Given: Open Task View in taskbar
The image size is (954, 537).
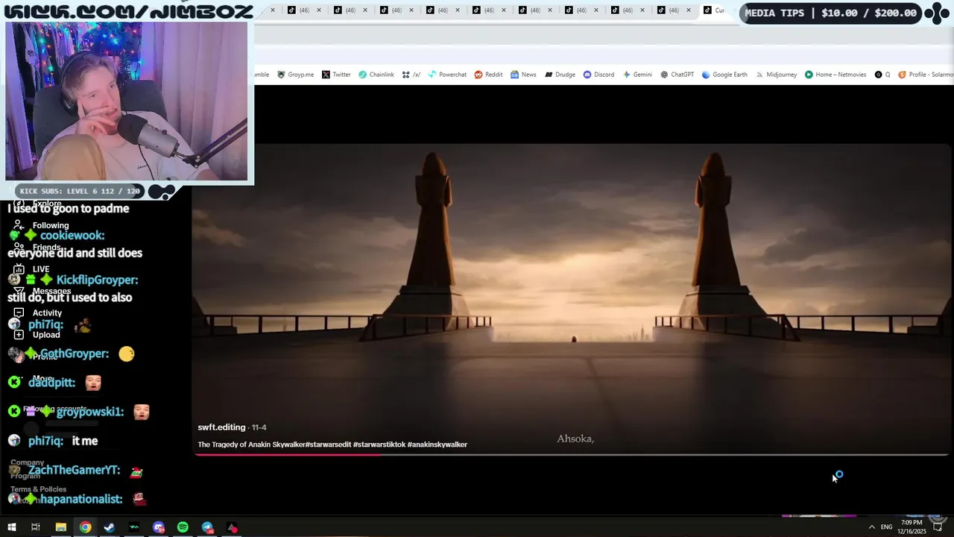Looking at the screenshot, I should [35, 527].
